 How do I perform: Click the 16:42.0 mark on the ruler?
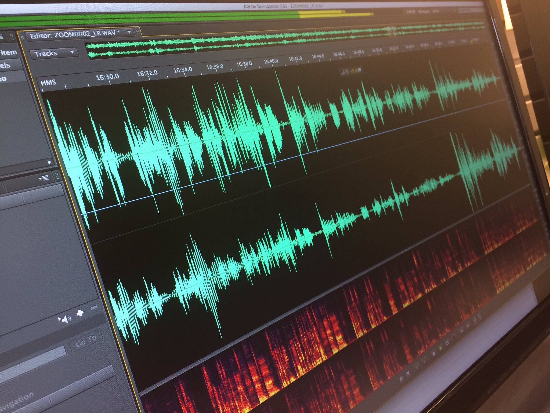tap(295, 59)
